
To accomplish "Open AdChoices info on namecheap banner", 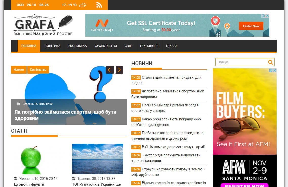I will [x=263, y=16].
